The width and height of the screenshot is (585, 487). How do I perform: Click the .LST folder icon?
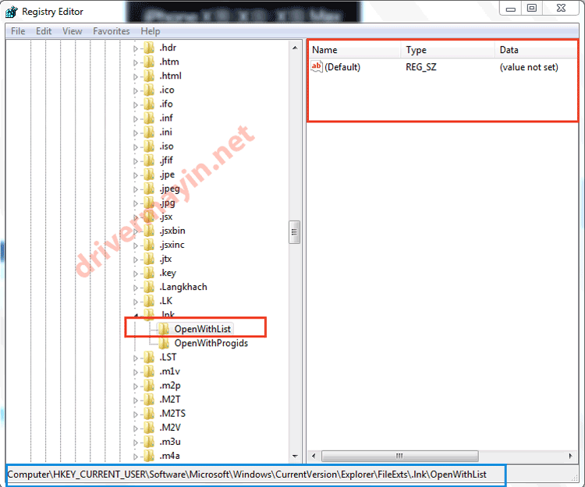click(149, 358)
